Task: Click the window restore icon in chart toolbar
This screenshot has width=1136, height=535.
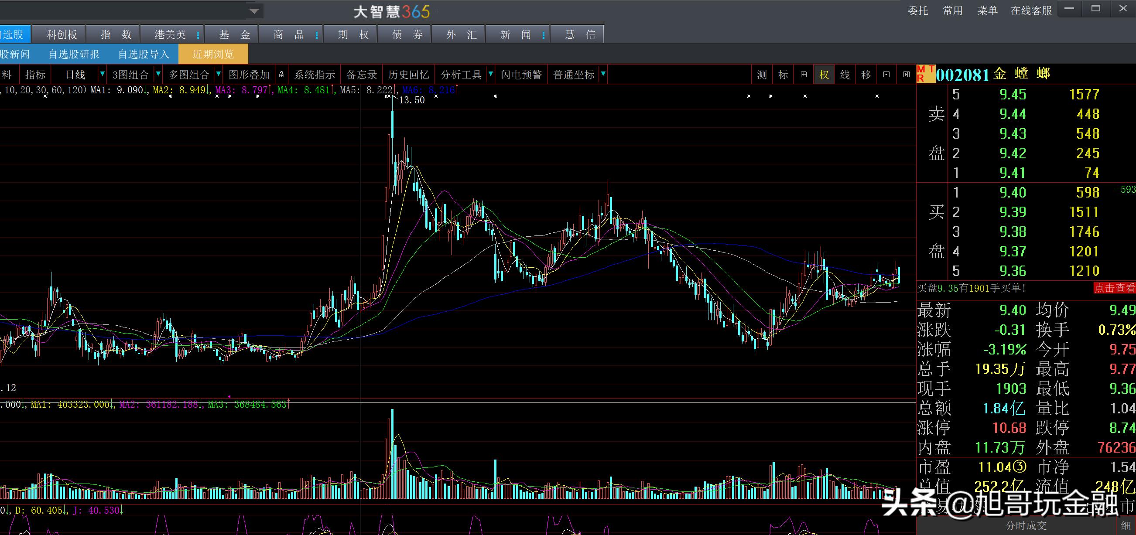Action: tap(886, 75)
